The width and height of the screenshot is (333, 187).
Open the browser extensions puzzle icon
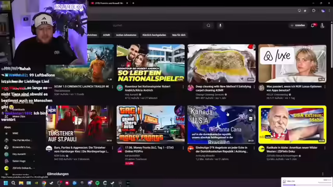[x=314, y=10]
